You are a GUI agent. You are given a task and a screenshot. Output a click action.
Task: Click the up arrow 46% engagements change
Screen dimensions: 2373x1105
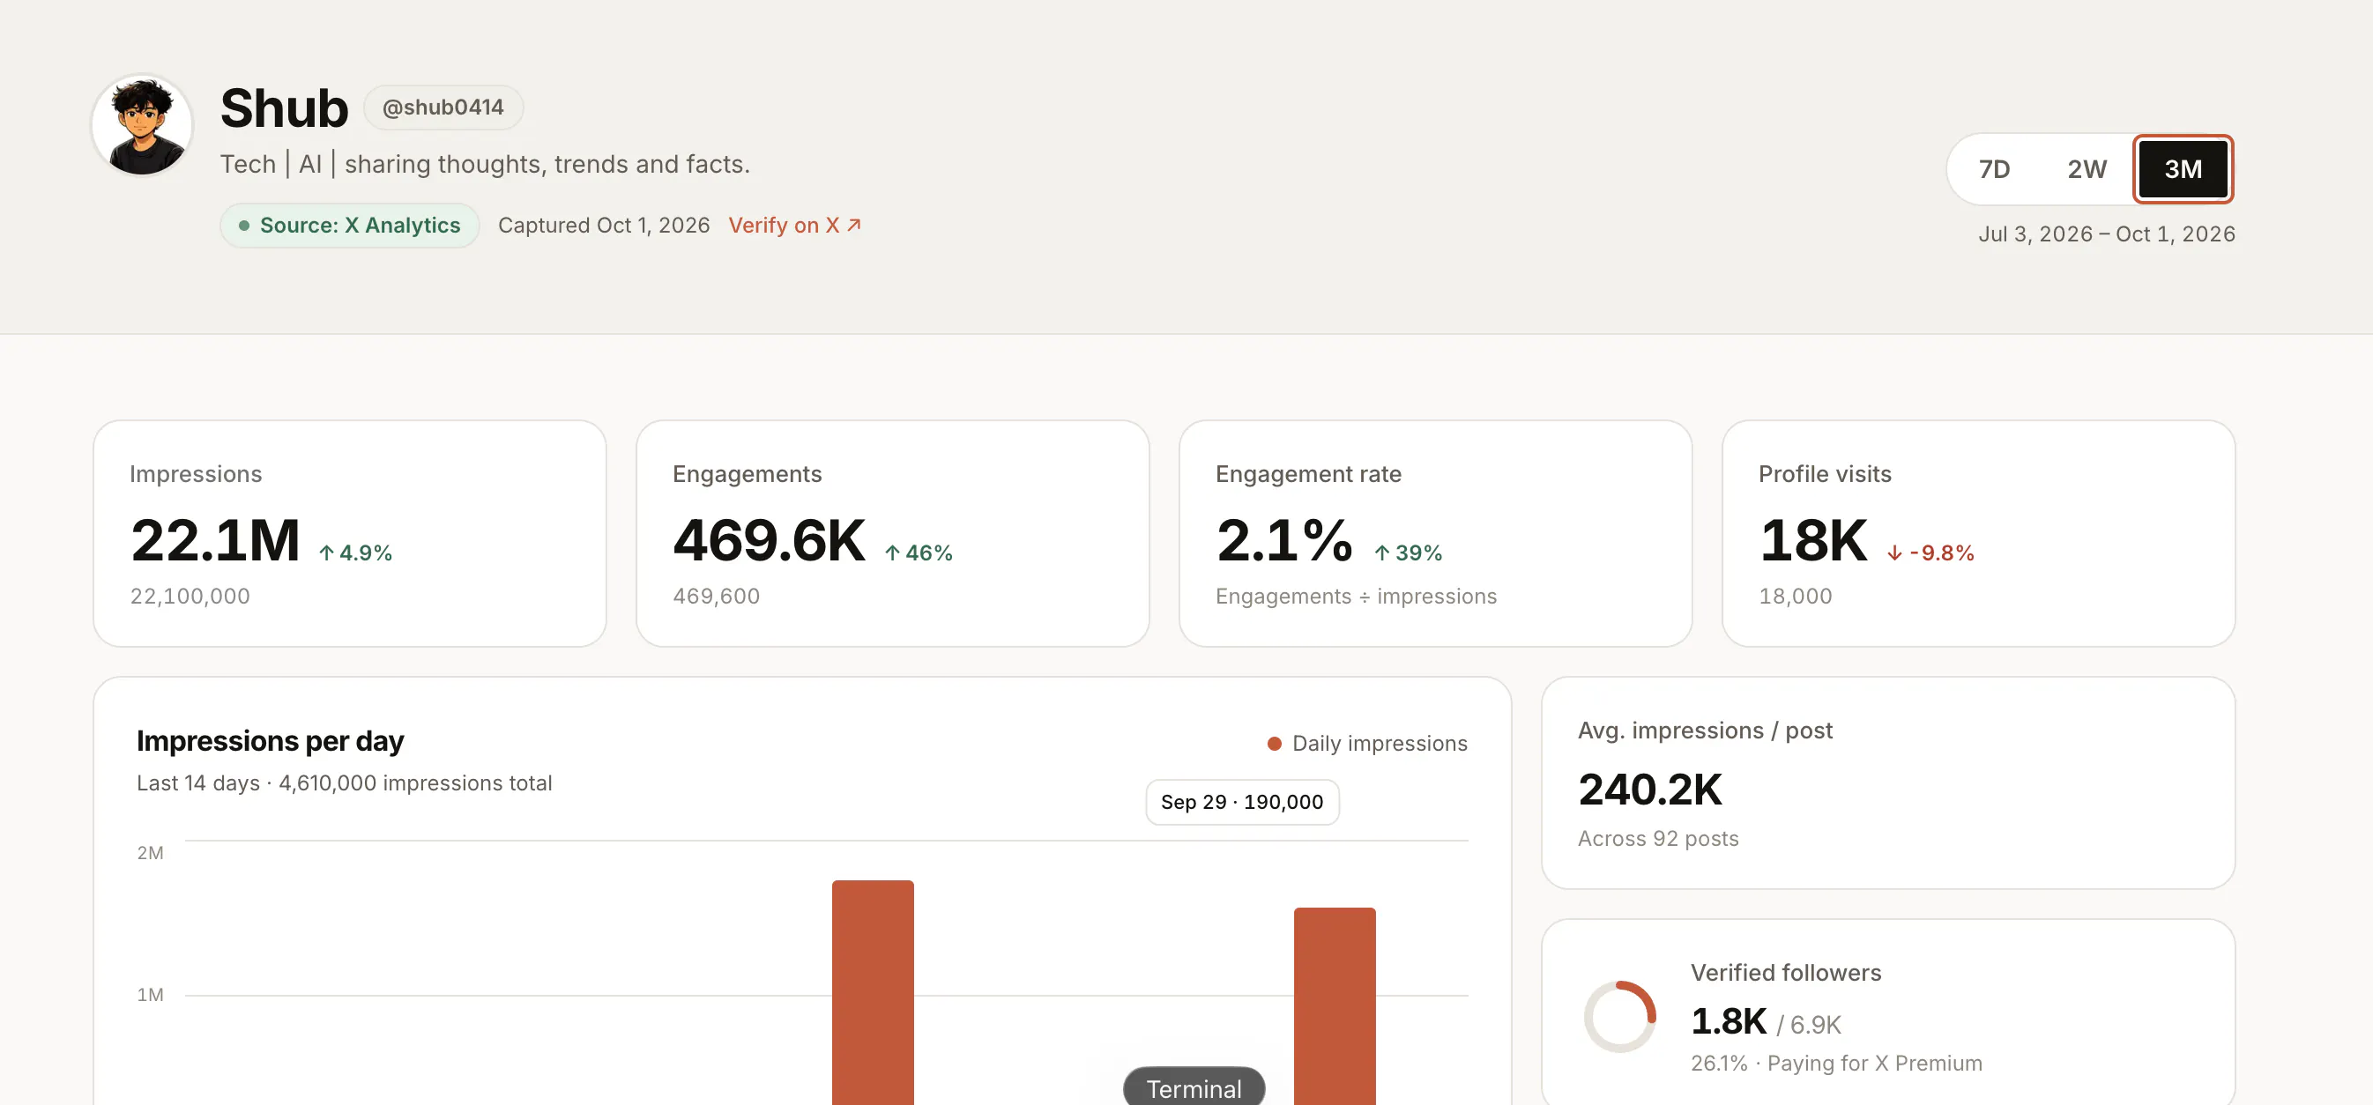click(x=919, y=553)
